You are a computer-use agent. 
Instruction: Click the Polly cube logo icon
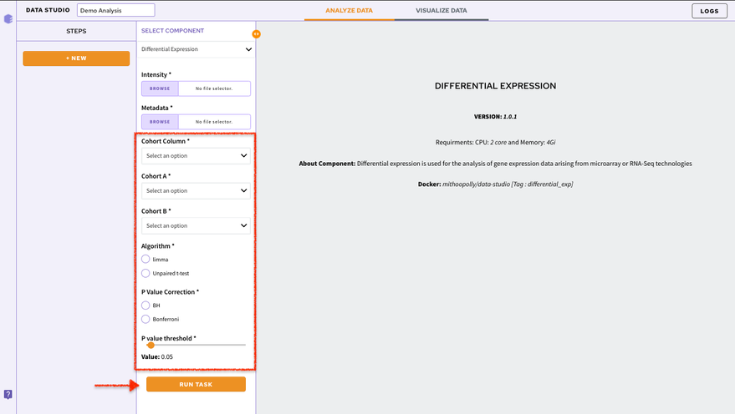(8, 18)
